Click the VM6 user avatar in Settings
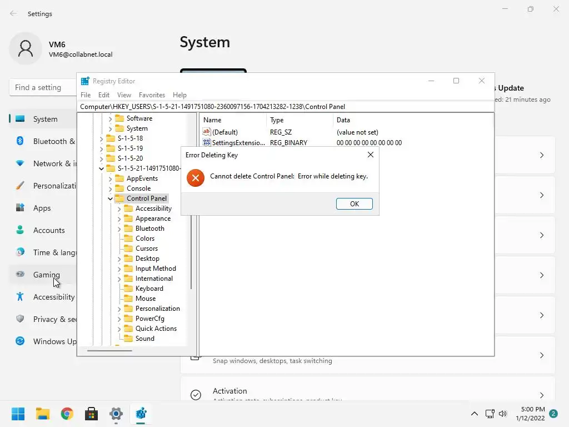The height and width of the screenshot is (427, 569). tap(26, 48)
